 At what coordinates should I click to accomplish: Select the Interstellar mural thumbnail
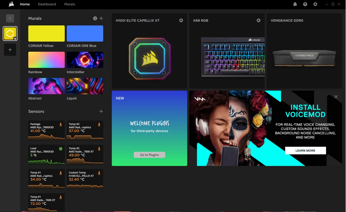85,60
